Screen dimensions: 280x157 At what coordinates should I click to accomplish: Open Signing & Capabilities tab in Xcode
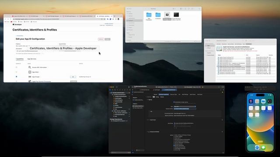[x=164, y=95]
